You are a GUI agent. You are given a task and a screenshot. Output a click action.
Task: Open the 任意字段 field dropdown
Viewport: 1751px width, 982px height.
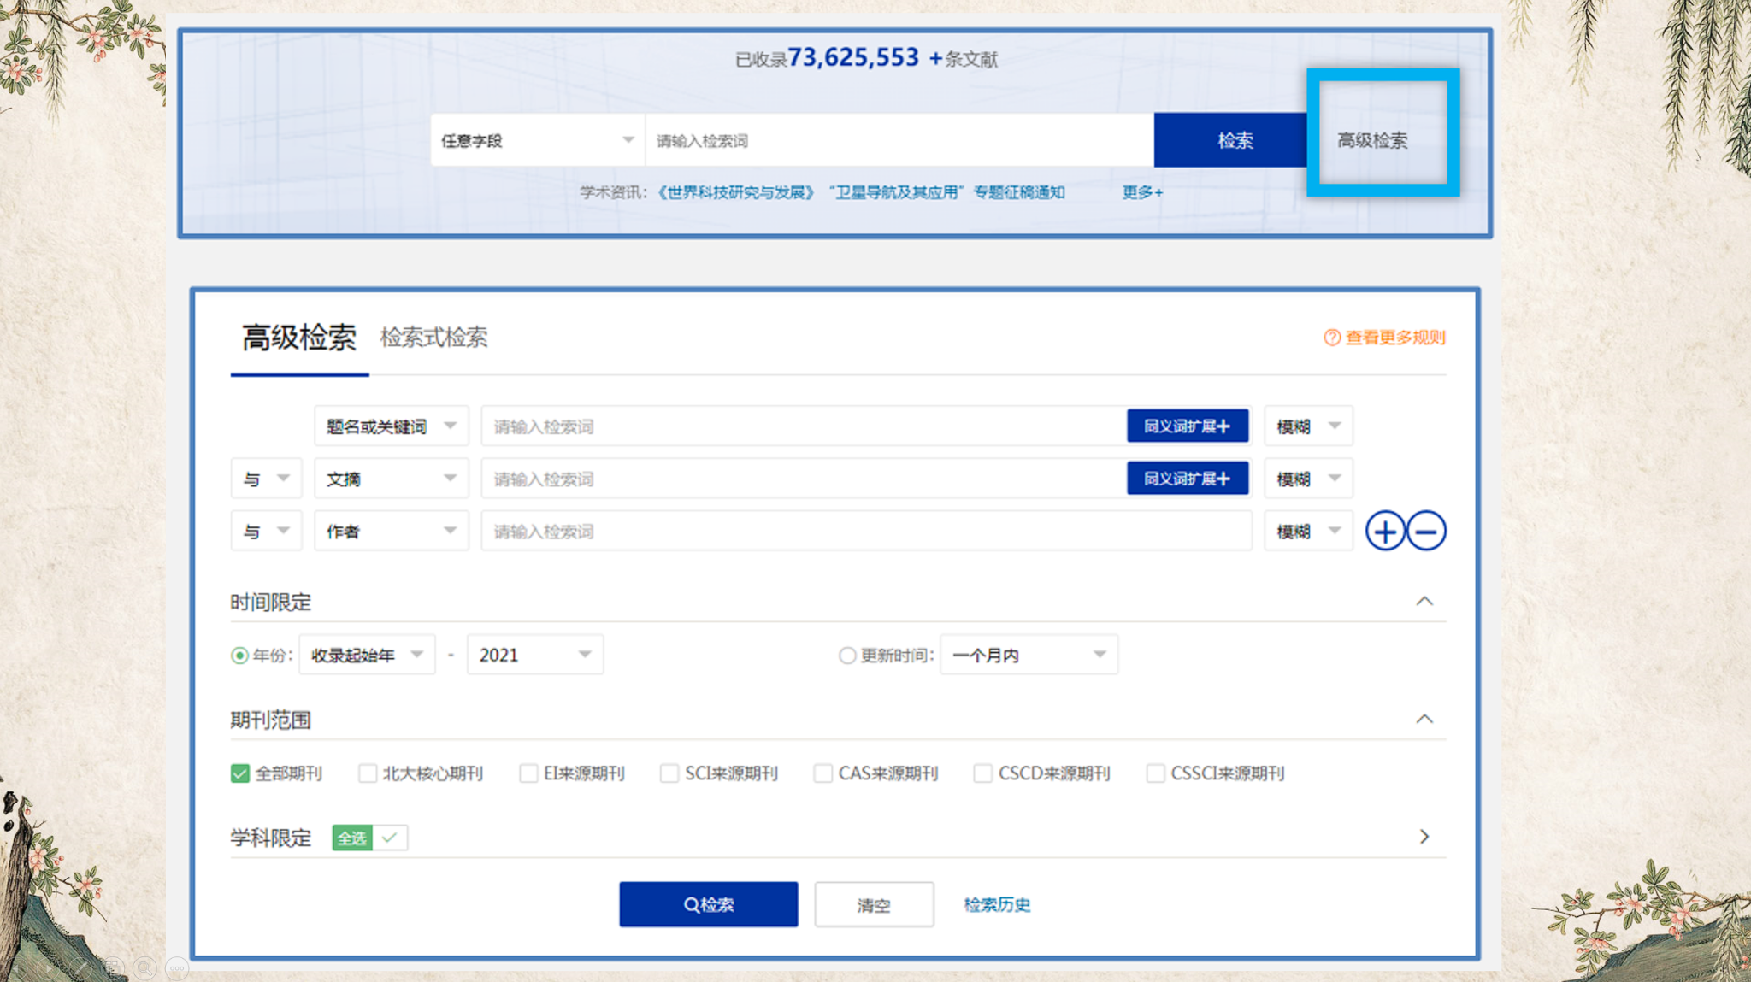537,140
